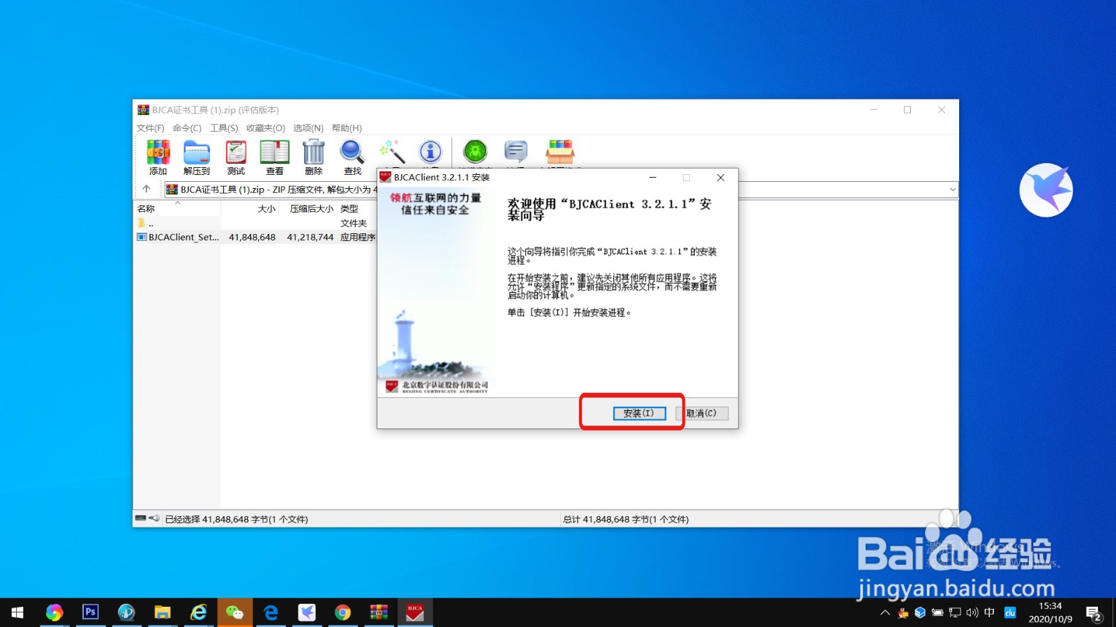
Task: Open Photoshop from the taskbar
Action: [90, 612]
